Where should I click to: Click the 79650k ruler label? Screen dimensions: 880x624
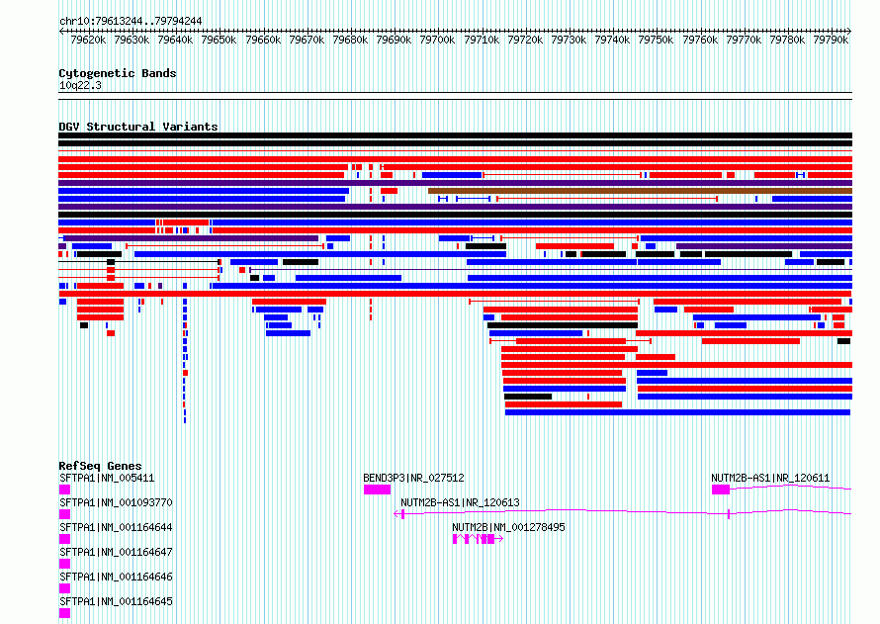coord(219,40)
